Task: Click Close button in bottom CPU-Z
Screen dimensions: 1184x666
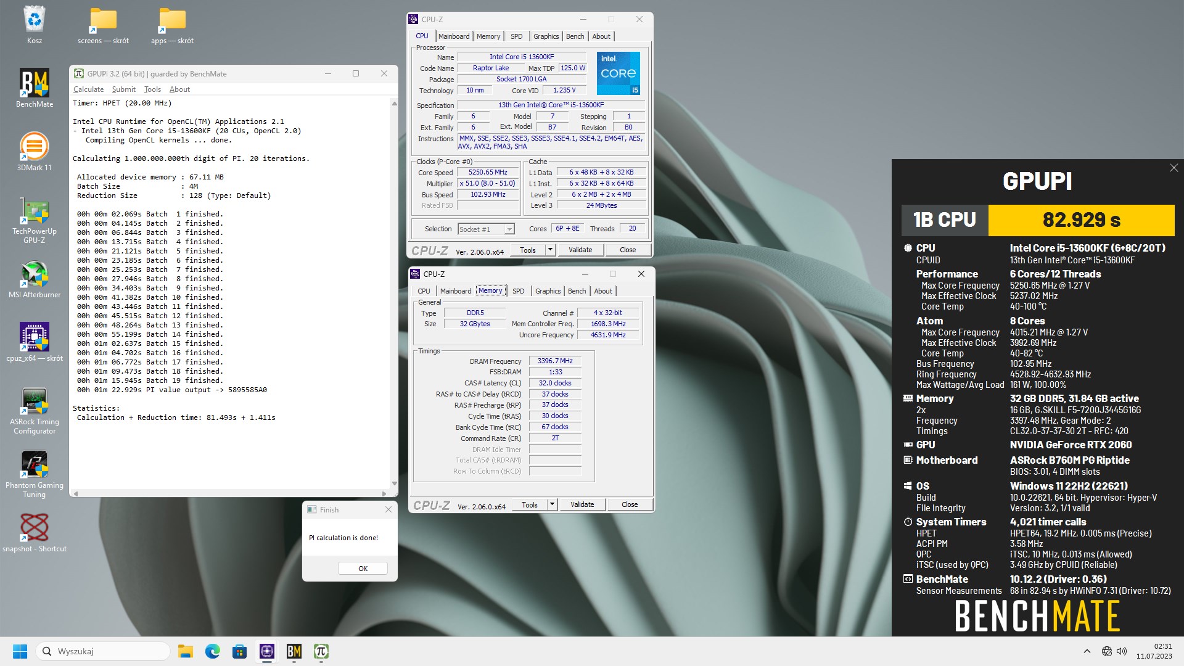Action: (x=630, y=504)
